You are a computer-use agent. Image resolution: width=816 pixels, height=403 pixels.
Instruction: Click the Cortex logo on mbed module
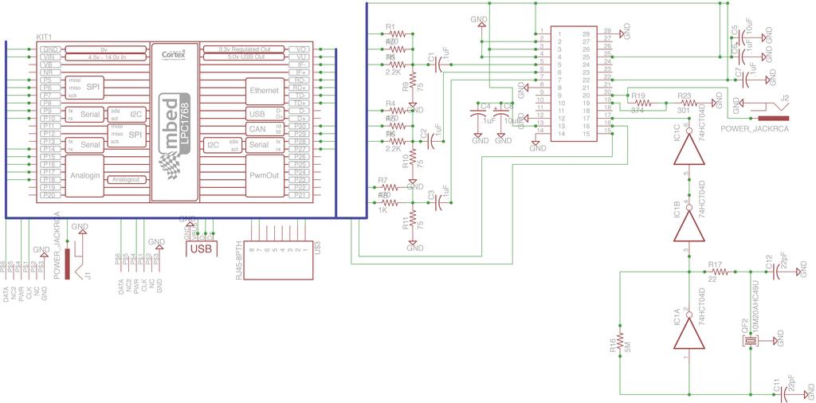pyautogui.click(x=171, y=55)
